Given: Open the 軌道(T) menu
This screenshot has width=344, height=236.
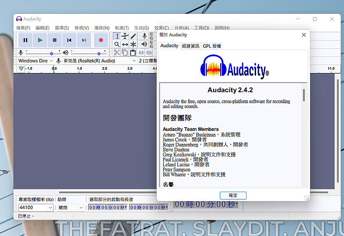Looking at the screenshot, I should coord(122,28).
